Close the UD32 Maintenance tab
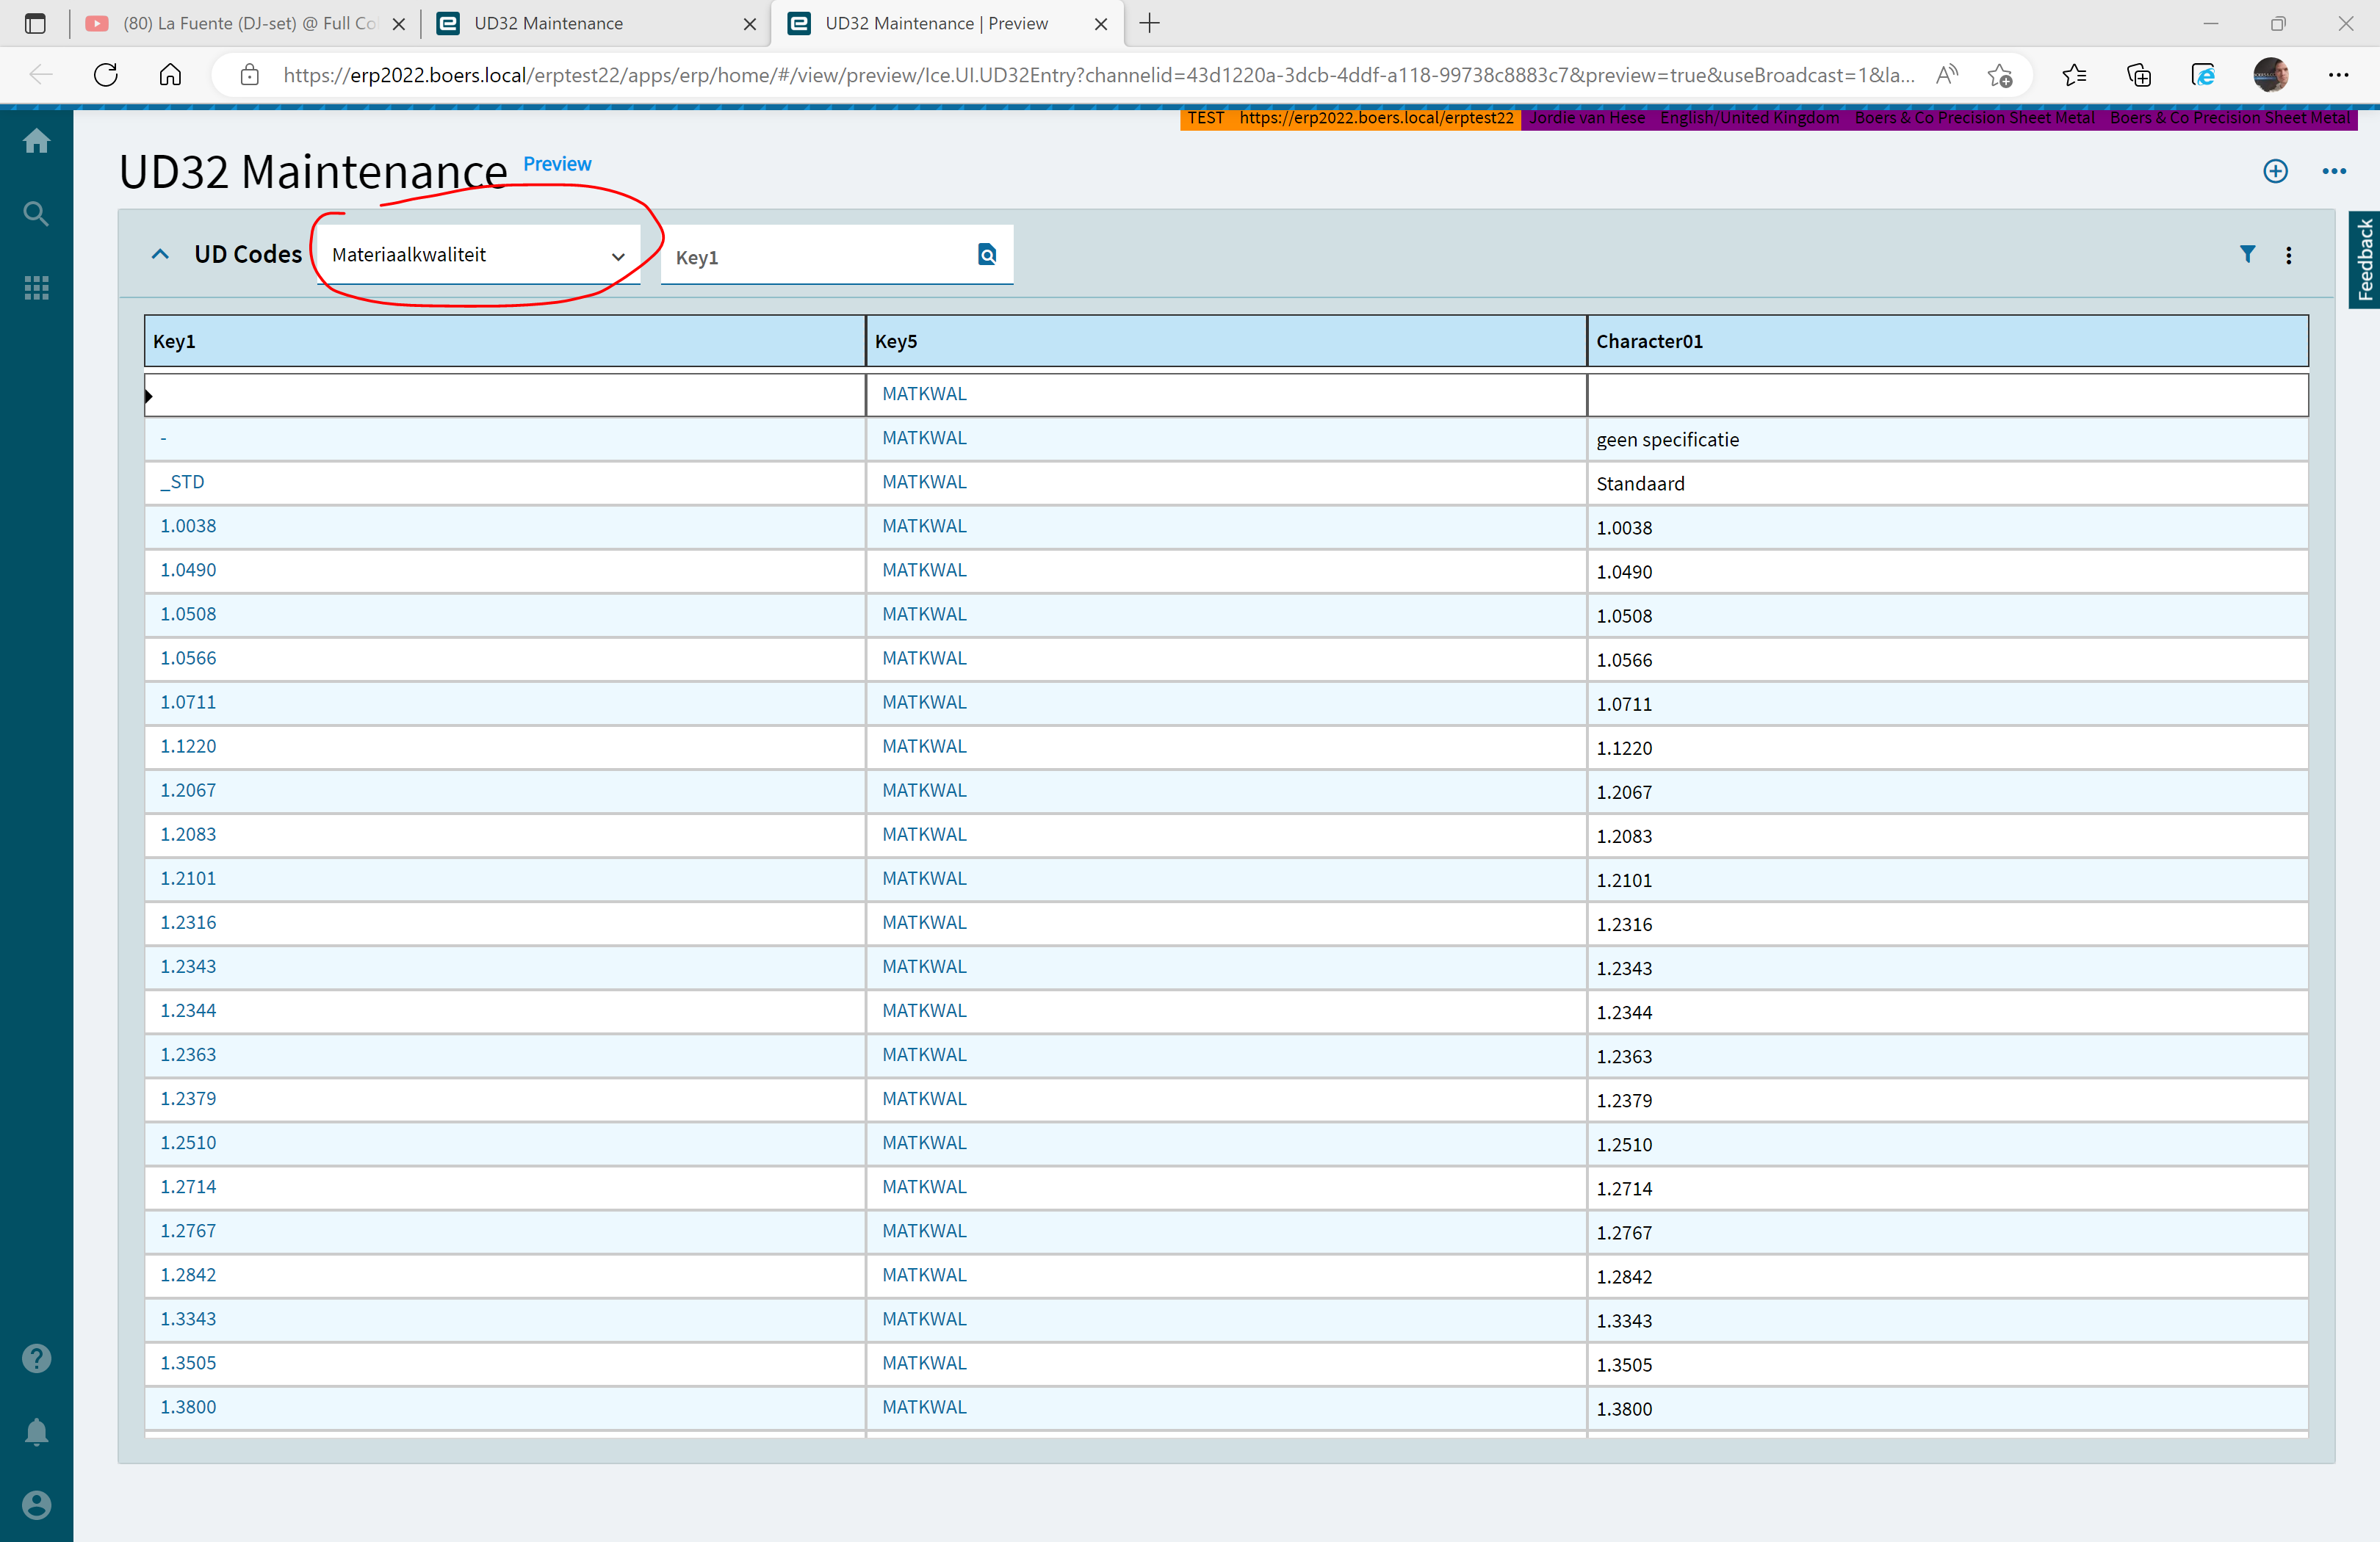Screen dimensions: 2380x1542 750,24
